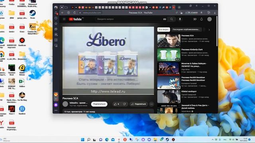The height and width of the screenshot is (143, 255).
Task: Open the teleadru channel avatar
Action: 65,104
